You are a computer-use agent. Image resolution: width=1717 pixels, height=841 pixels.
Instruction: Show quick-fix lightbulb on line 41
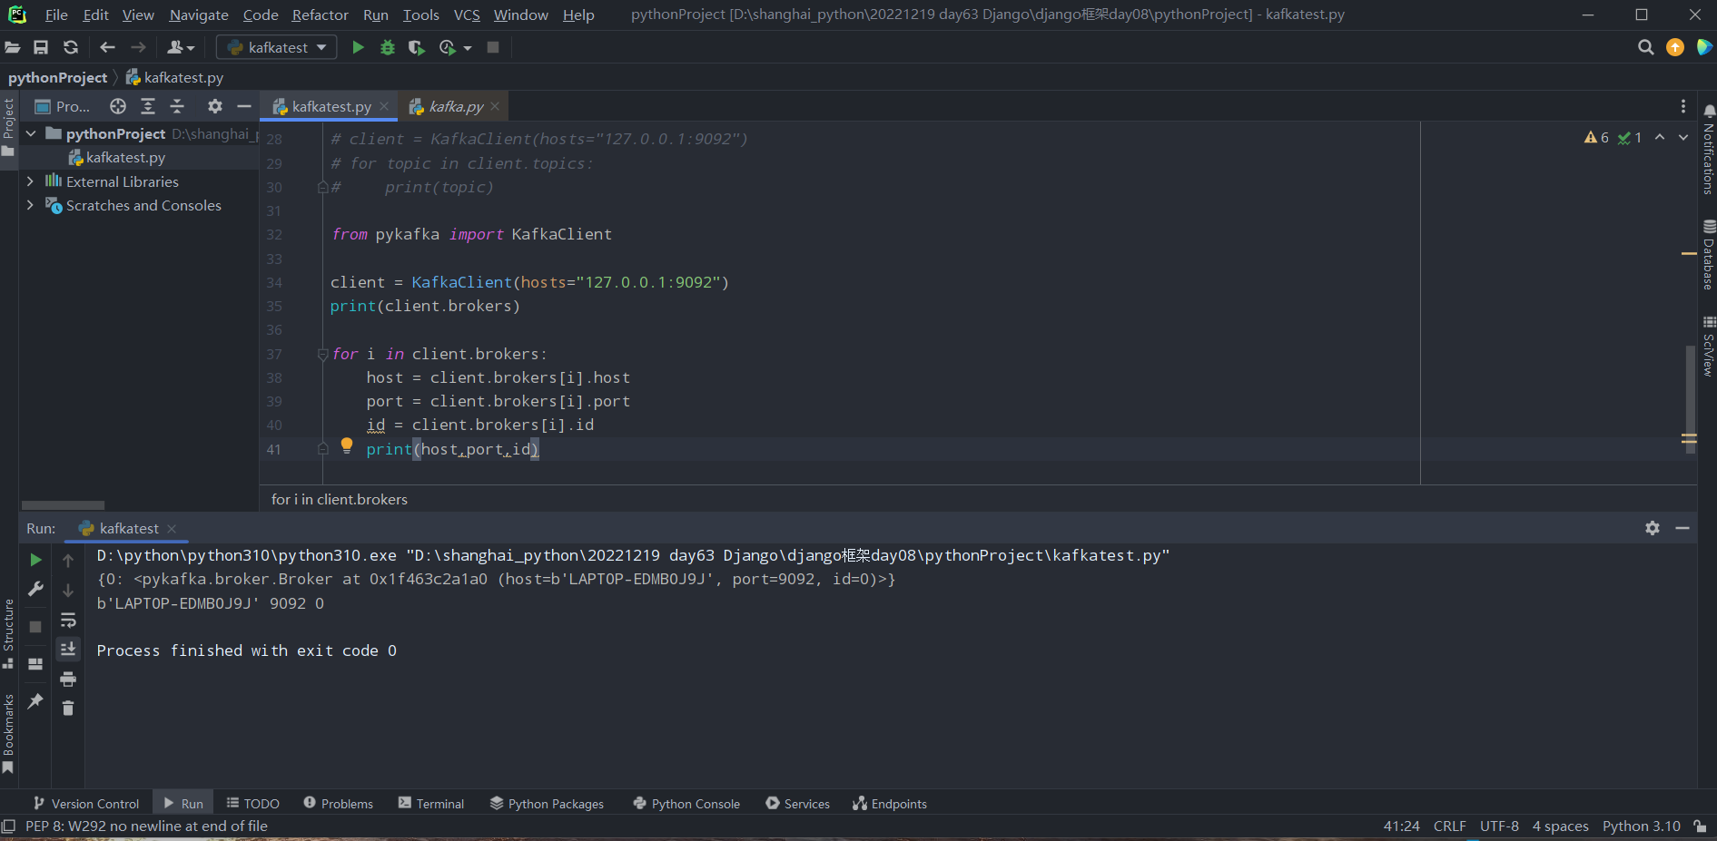(x=346, y=445)
